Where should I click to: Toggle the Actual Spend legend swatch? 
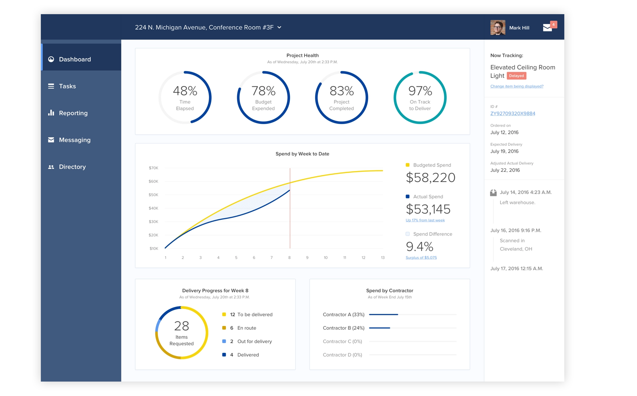(x=407, y=196)
